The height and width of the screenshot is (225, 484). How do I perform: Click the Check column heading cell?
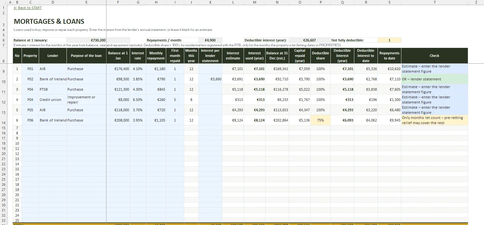pos(434,56)
